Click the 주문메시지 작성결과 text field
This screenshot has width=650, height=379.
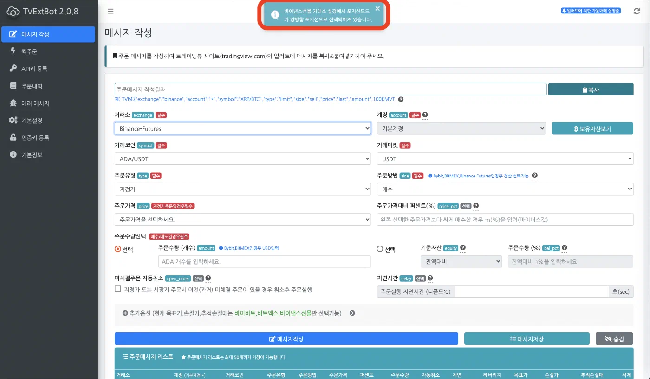pos(331,89)
